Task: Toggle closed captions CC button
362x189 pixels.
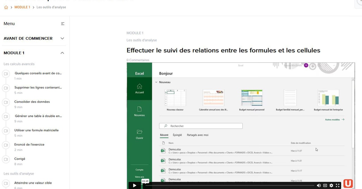Action: [325, 185]
